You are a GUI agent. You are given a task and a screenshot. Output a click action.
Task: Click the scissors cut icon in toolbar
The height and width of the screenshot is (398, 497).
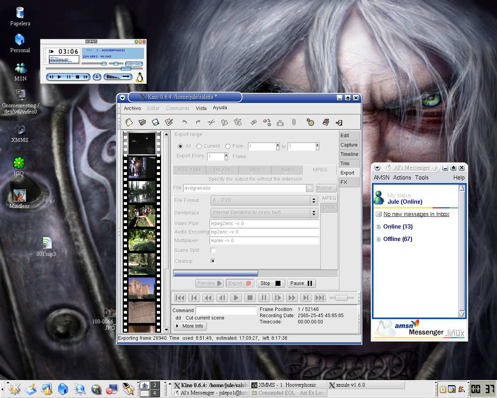click(x=211, y=122)
